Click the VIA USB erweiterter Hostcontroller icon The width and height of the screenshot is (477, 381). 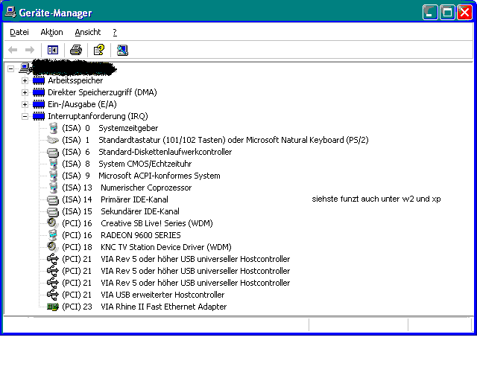52,295
